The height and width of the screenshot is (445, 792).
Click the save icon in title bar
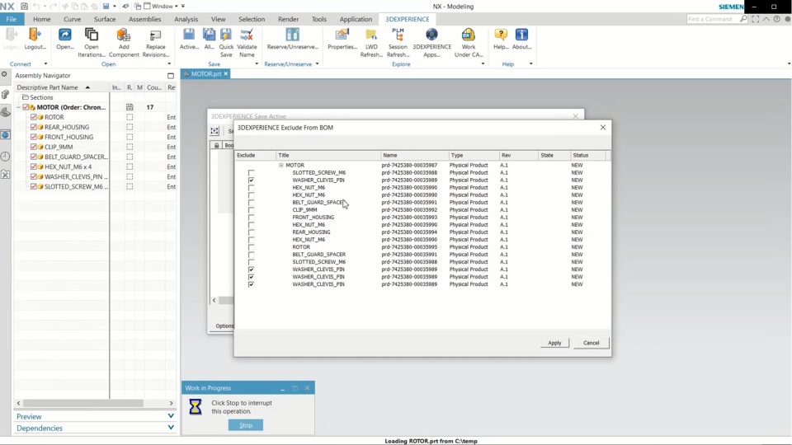coord(24,6)
